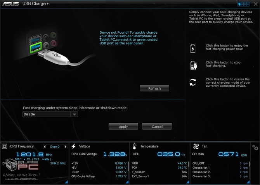
Task: Click the +12V voltage row
Action: pyautogui.click(x=99, y=163)
